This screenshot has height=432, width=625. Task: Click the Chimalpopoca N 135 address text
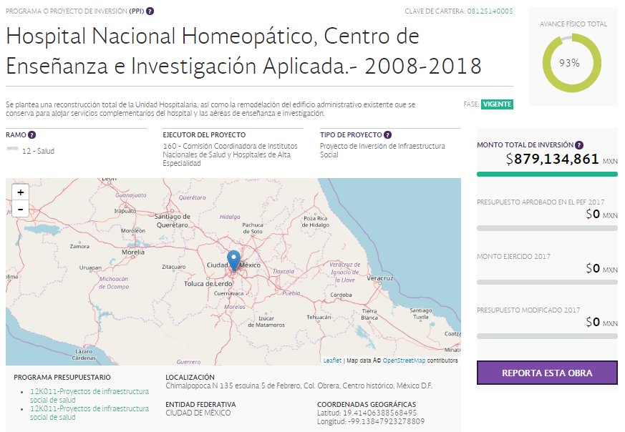coord(299,386)
